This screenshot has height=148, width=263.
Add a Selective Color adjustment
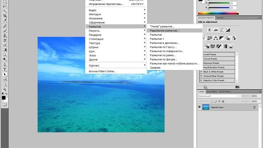[231, 46]
